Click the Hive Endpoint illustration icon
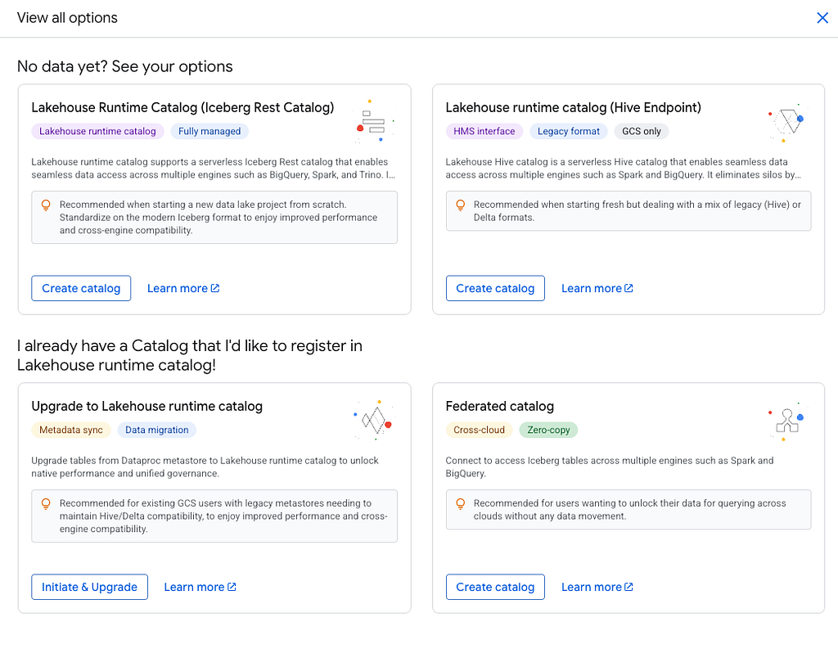 pyautogui.click(x=788, y=122)
